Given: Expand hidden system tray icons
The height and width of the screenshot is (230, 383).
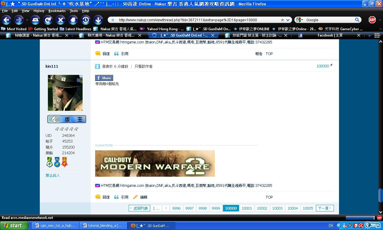Looking at the screenshot, I should click(339, 226).
